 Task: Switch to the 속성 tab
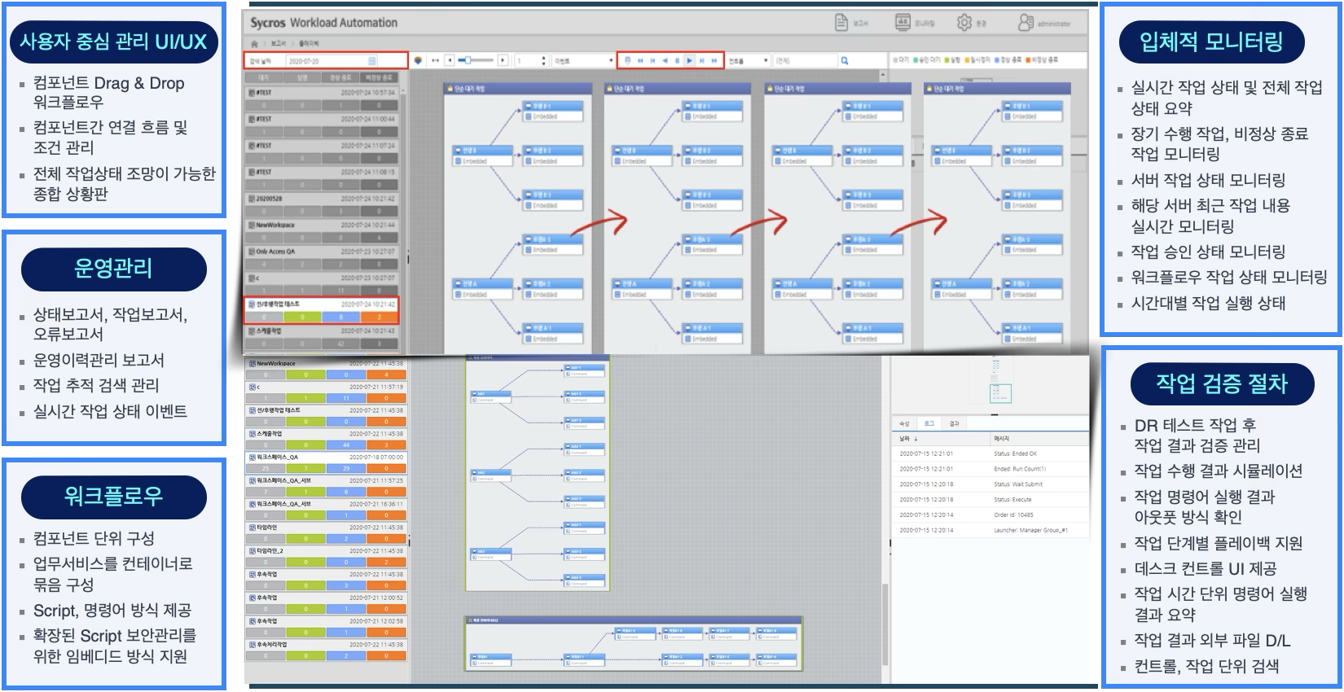click(904, 423)
